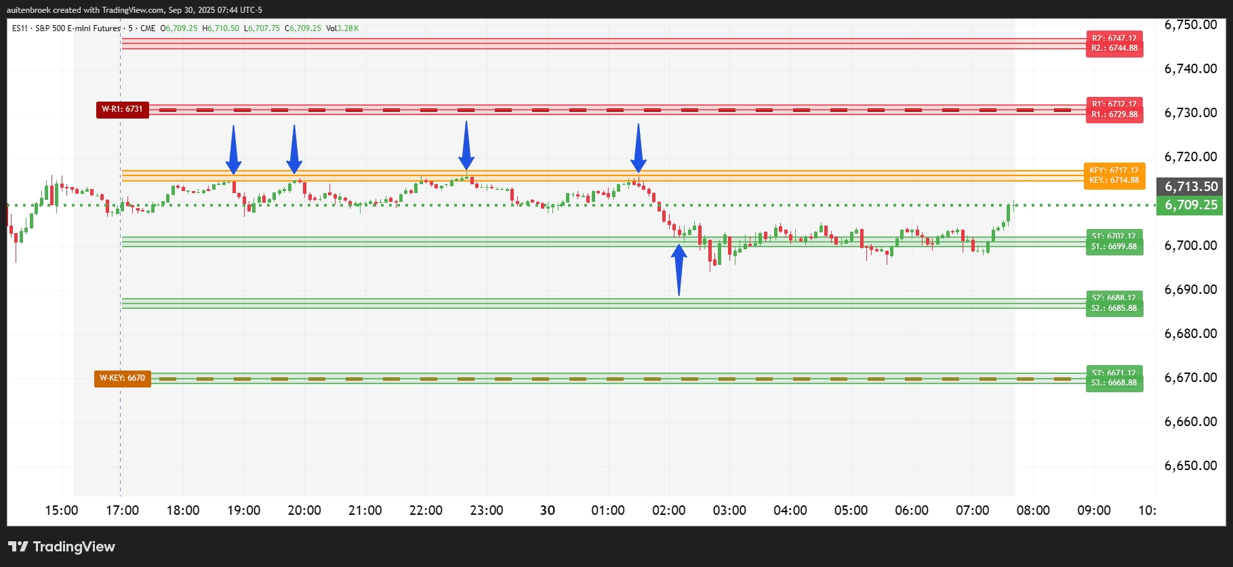The height and width of the screenshot is (567, 1233).
Task: Click the green 6,709.25 last price marker
Action: pyautogui.click(x=1191, y=205)
